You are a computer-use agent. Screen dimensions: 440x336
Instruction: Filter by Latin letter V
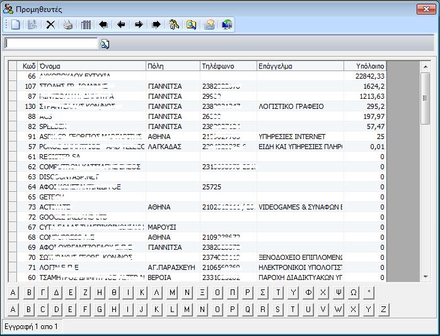coord(323,310)
